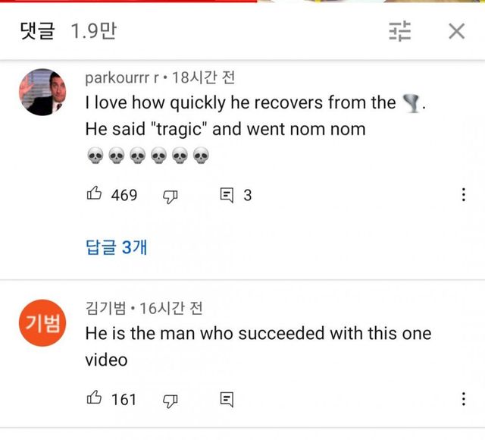Open the comment sort filter icon
The height and width of the screenshot is (440, 485).
tap(400, 31)
